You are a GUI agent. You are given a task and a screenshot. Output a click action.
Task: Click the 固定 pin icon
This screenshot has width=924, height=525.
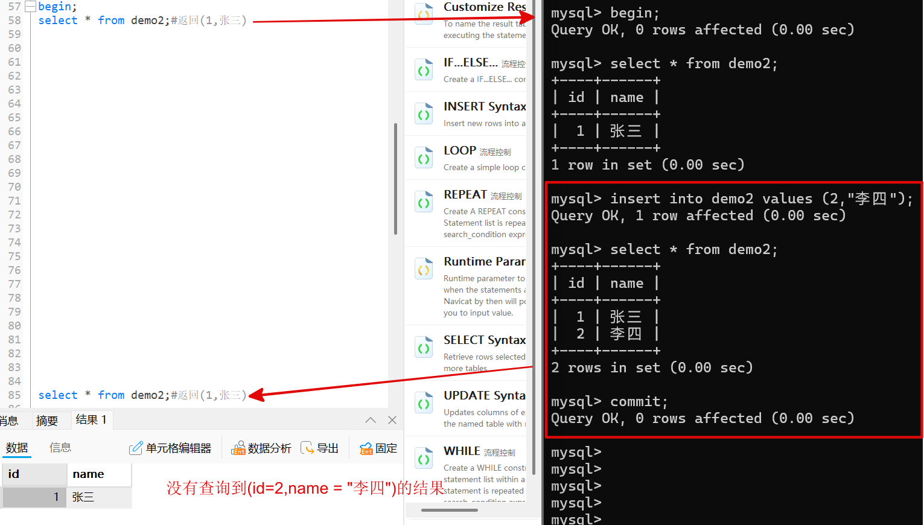(366, 448)
